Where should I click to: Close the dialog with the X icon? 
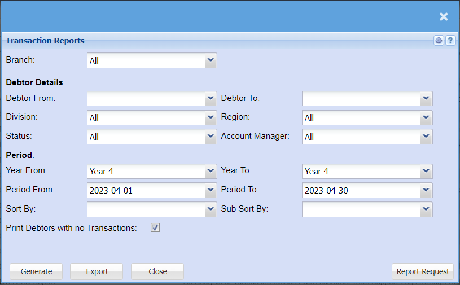point(444,16)
